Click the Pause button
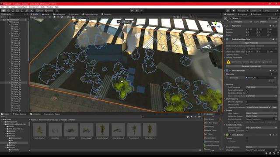Screen dimensions: 280x157 coord(137,10)
